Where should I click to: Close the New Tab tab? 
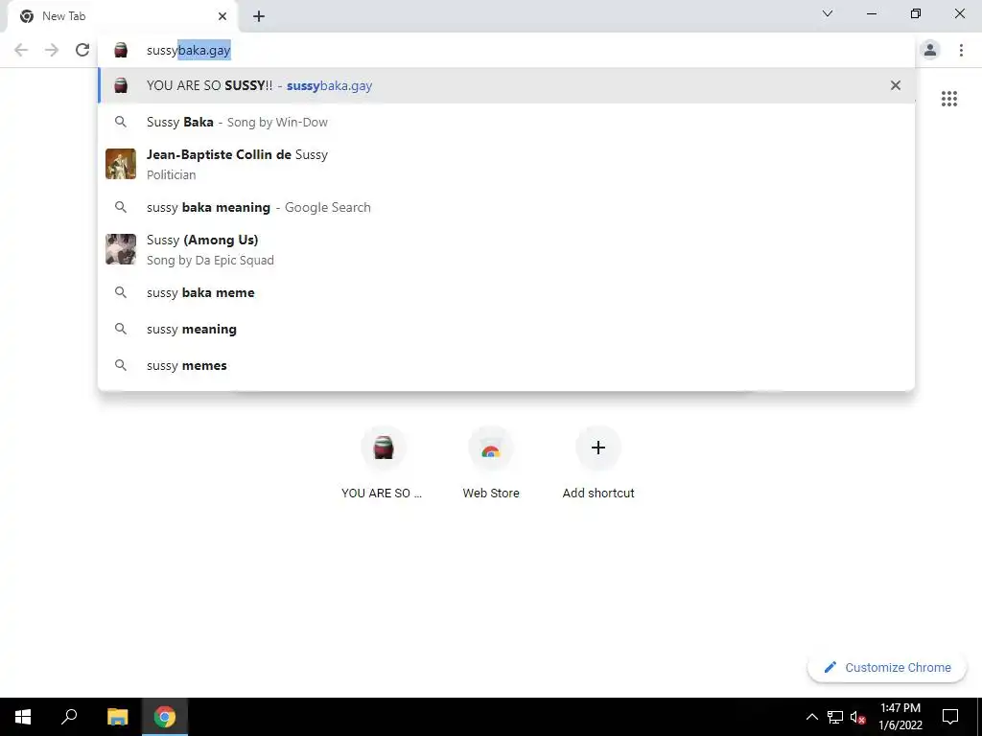coord(222,16)
